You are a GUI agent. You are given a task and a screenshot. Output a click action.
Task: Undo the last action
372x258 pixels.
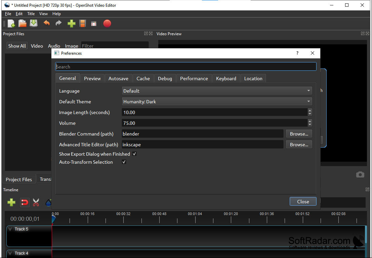click(47, 23)
